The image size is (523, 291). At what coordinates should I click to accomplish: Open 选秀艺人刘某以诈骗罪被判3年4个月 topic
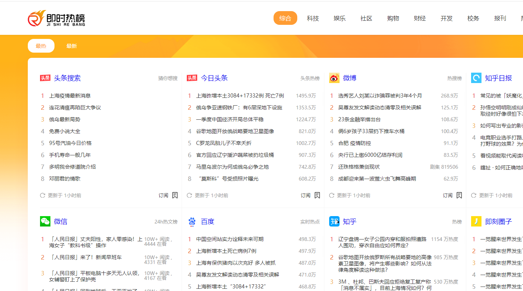click(380, 96)
